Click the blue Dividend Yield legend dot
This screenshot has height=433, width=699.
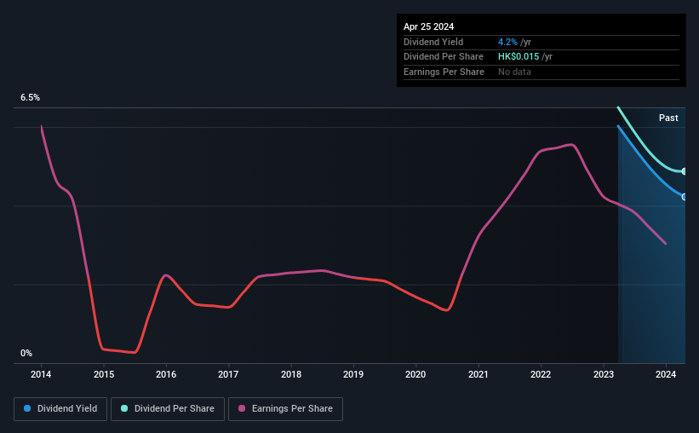click(27, 408)
